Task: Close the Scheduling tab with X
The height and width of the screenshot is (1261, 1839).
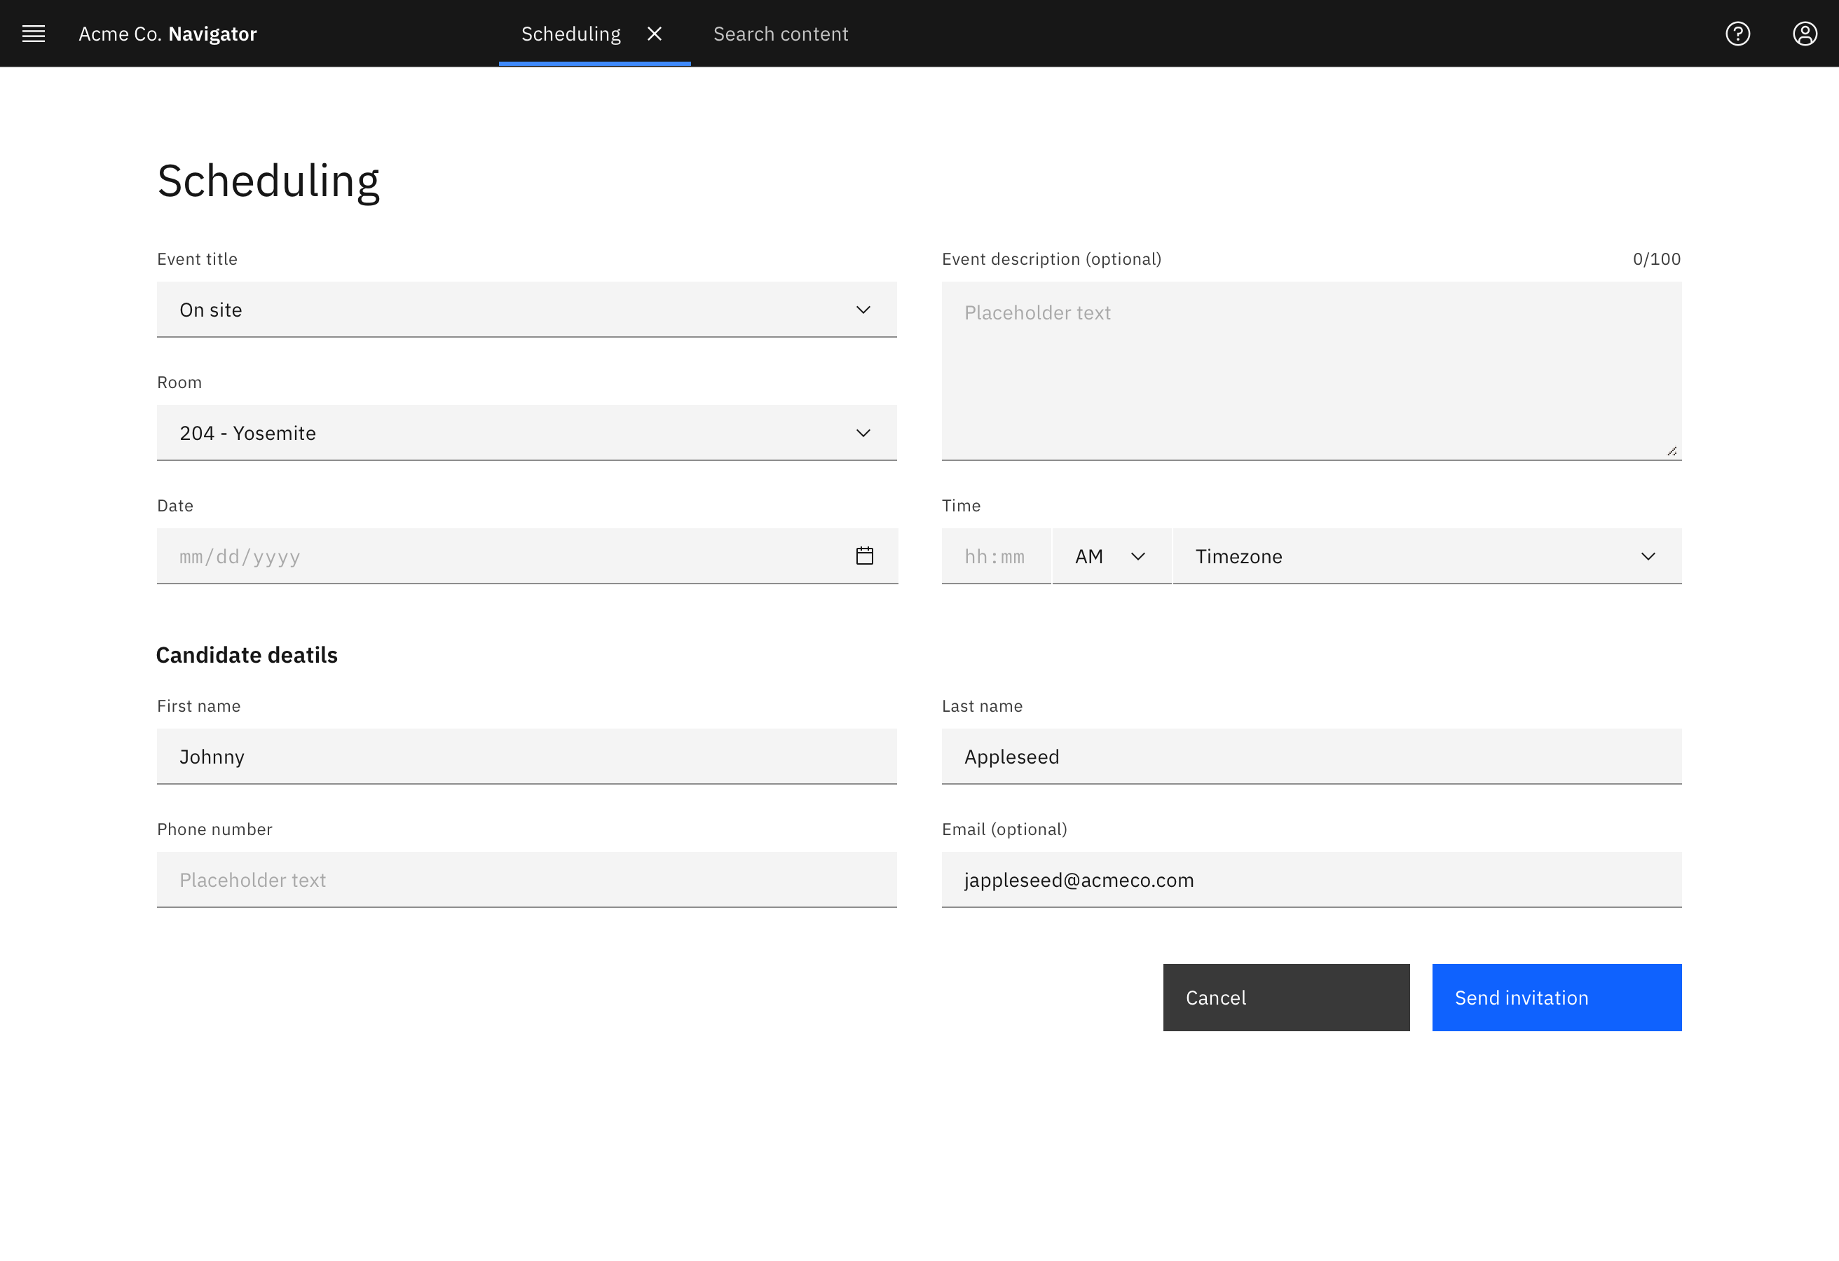Action: (x=655, y=33)
